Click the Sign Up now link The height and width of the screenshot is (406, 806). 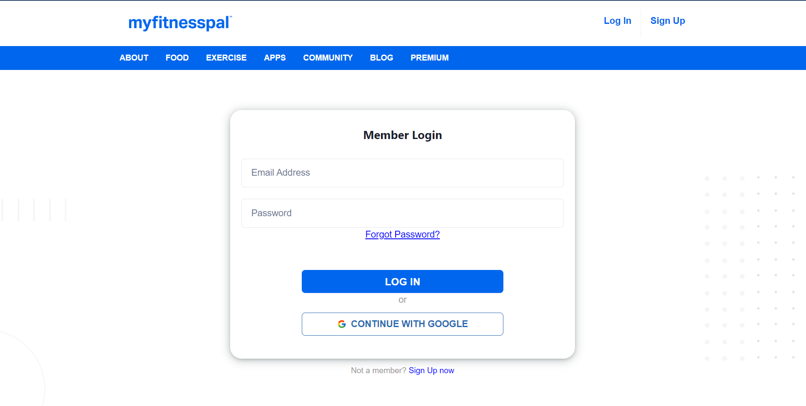point(431,371)
